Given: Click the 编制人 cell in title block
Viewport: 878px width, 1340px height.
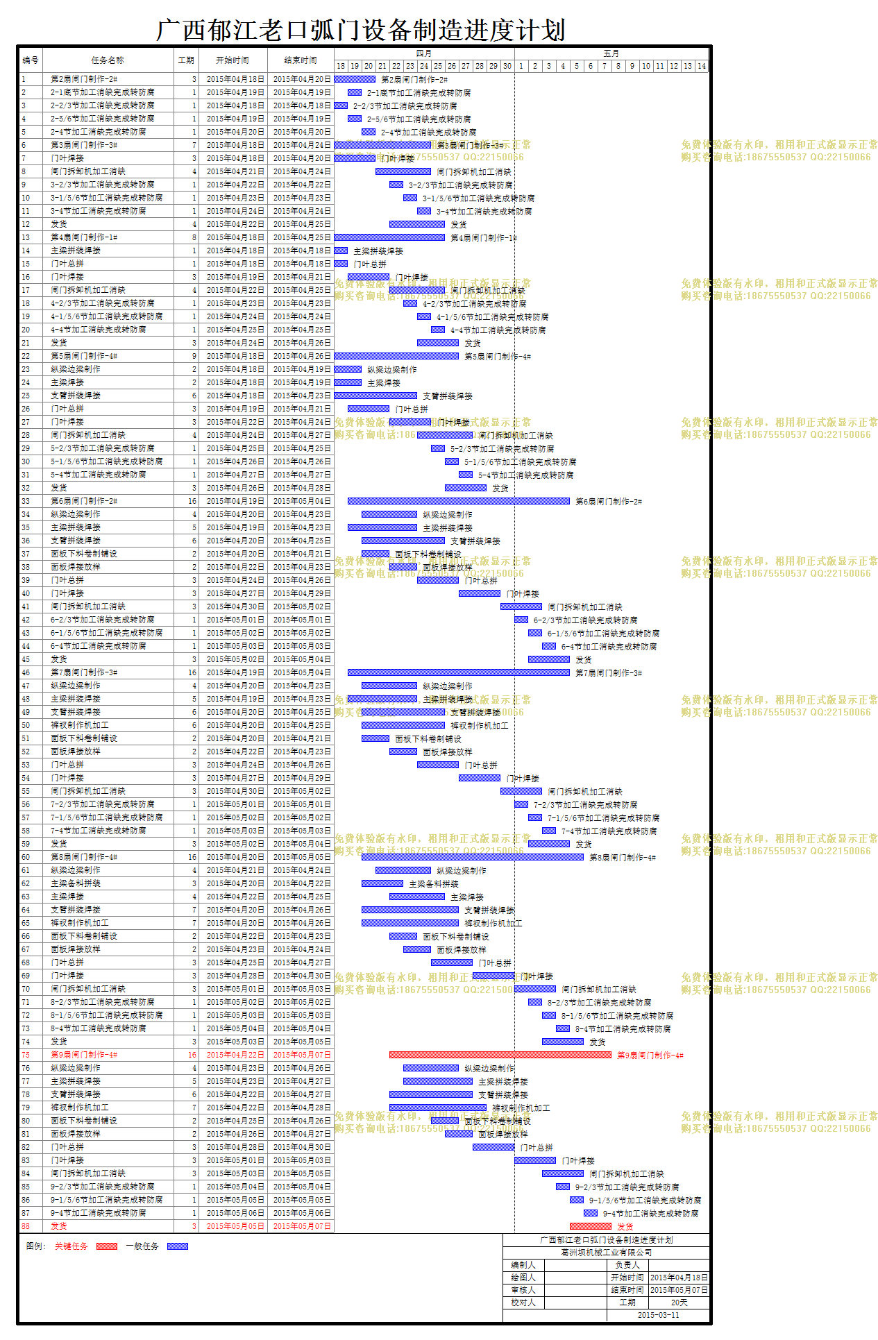Looking at the screenshot, I should point(523,1265).
